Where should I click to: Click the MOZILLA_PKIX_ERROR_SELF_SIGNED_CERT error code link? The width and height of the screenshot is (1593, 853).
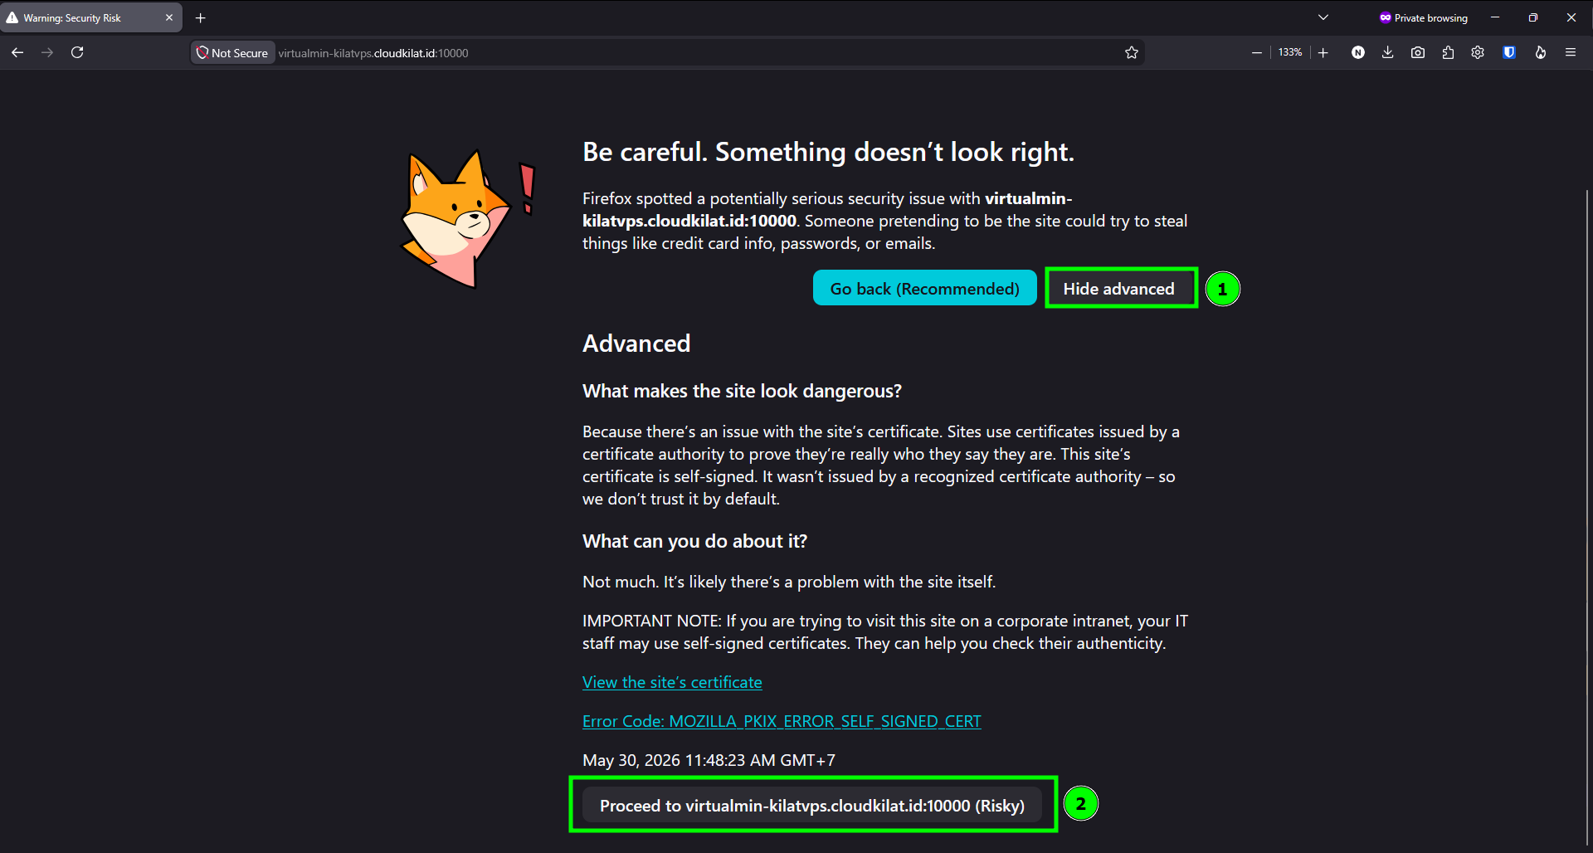coord(782,721)
